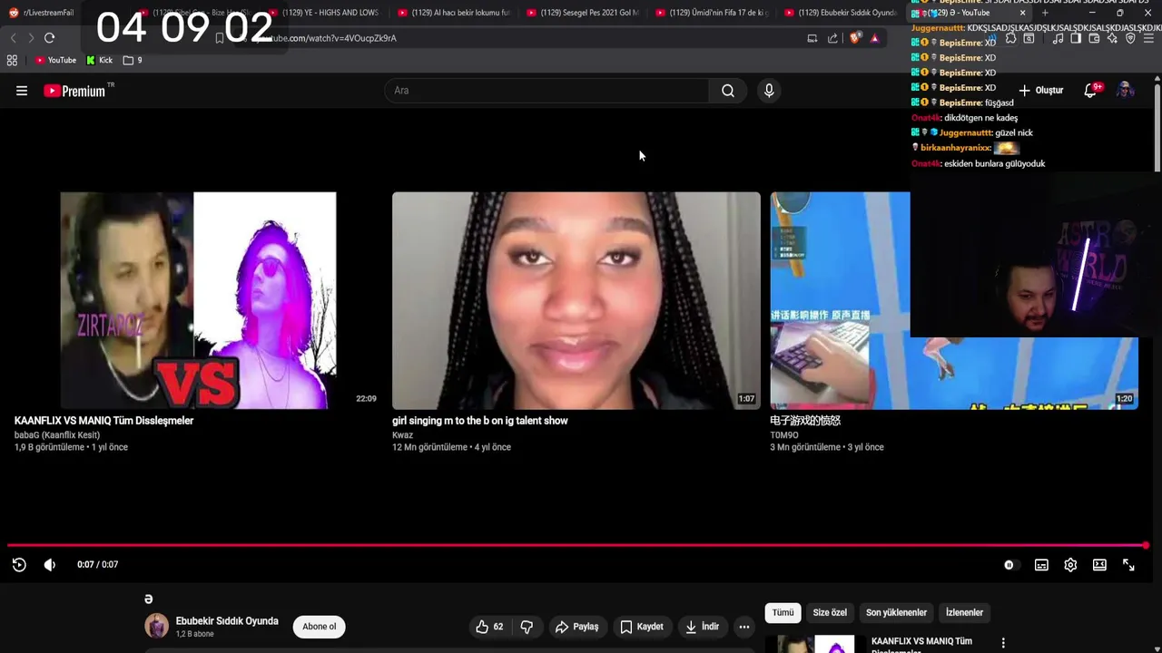Viewport: 1162px width, 653px height.
Task: Select the Son yüklenenler filter chip
Action: coord(896,613)
